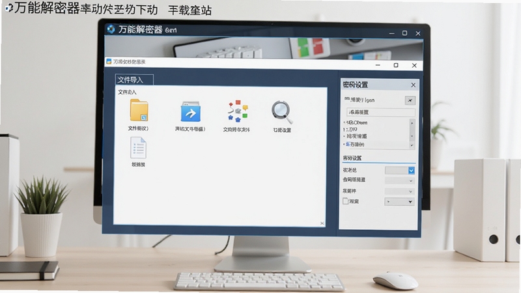Click the bottom arrow of the password list scrollbar
This screenshot has width=521, height=293.
412,145
